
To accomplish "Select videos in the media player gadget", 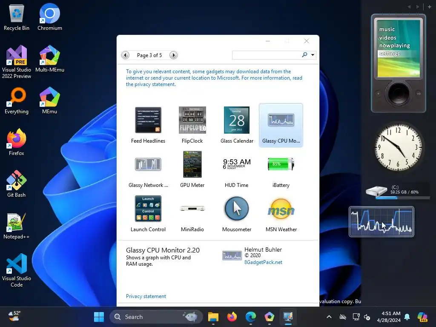I will coord(387,37).
